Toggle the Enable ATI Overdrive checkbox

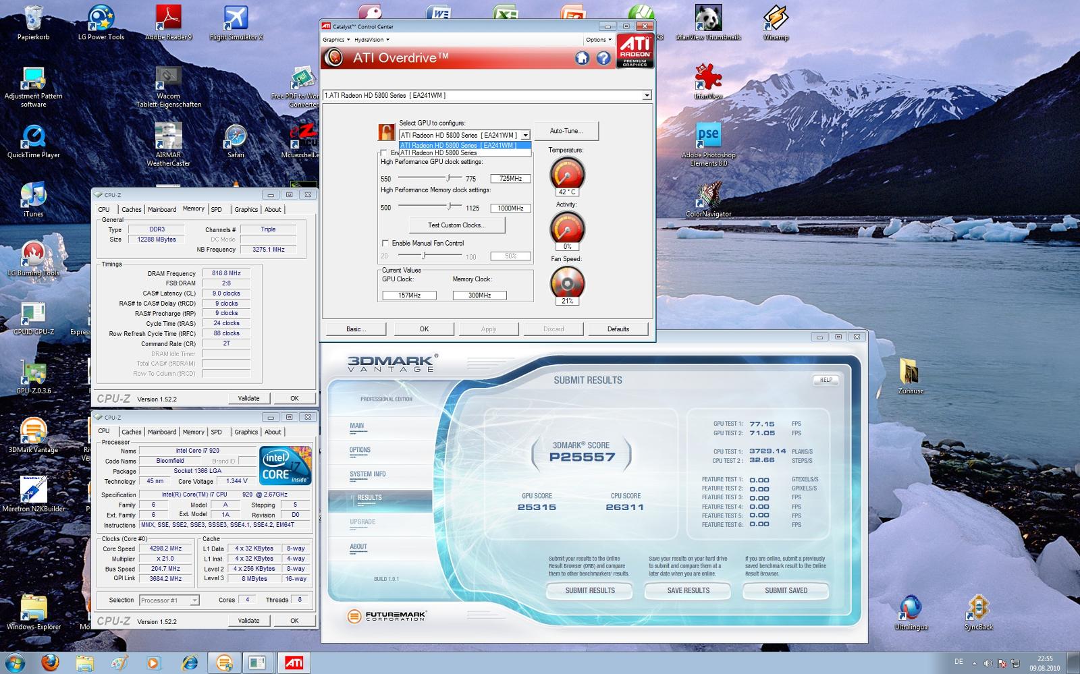coord(384,153)
